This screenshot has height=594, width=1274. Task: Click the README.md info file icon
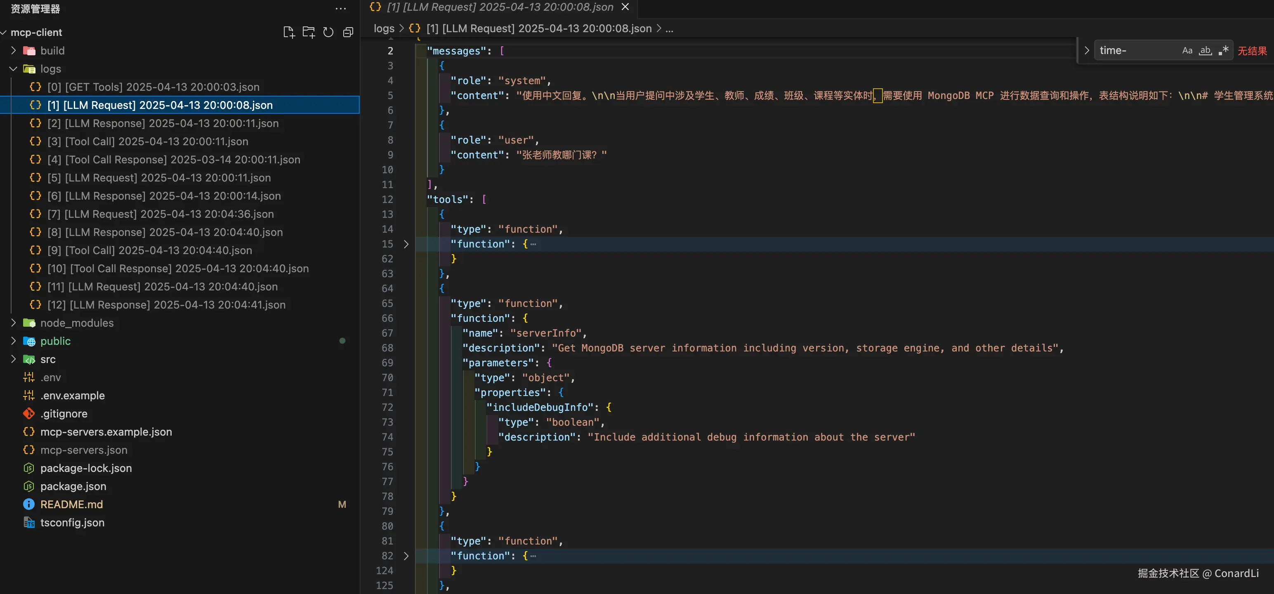29,504
